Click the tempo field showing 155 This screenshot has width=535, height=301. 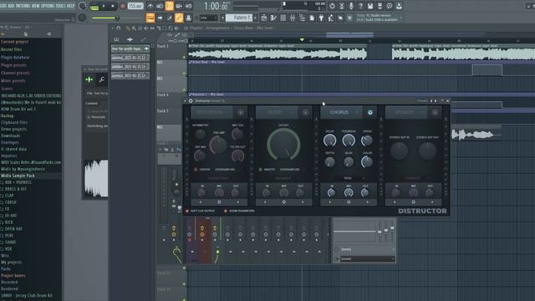pos(135,6)
